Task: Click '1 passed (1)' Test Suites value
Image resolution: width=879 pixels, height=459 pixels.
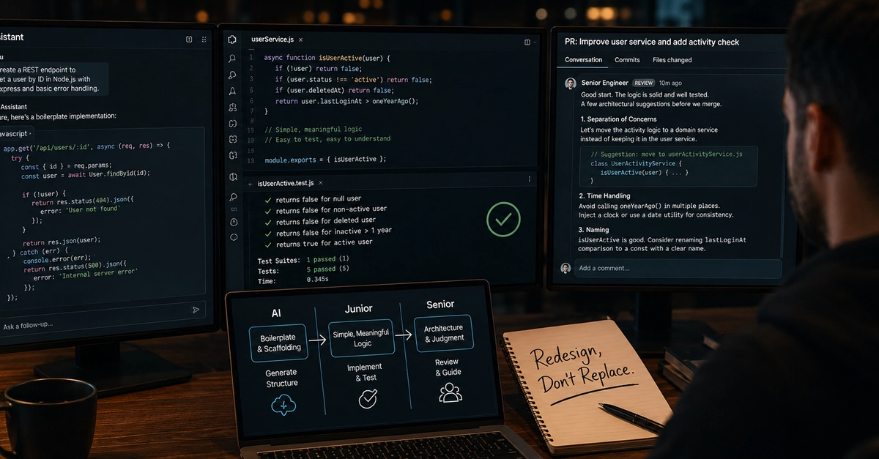Action: 327,259
